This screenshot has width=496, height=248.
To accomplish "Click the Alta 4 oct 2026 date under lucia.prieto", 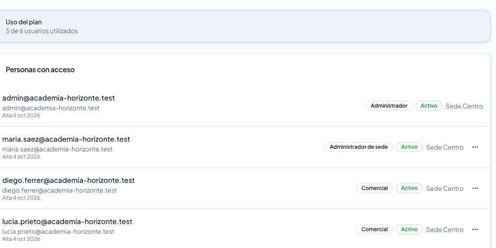I will pos(21,239).
